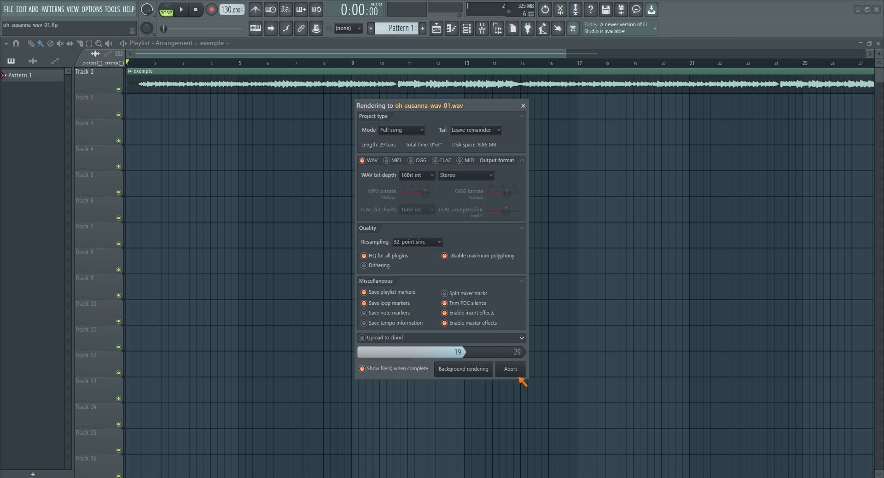Select the FLAC output format
This screenshot has width=884, height=478.
click(x=441, y=160)
